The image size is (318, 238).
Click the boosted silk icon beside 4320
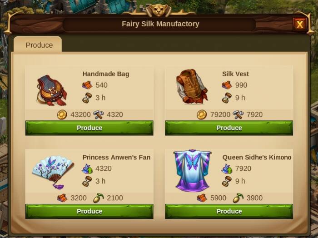point(87,169)
